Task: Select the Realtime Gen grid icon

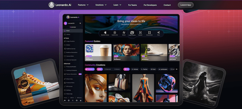Action: point(115,33)
